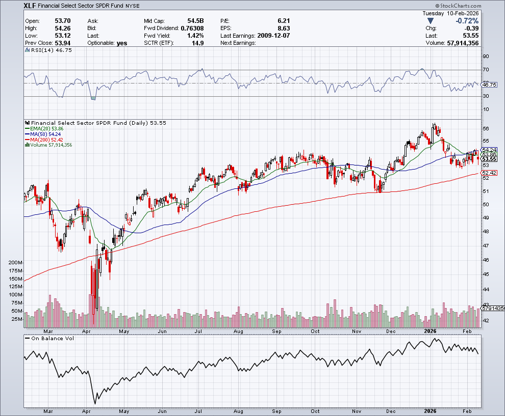
Task: Click the header Volume value 57,914,356
Action: point(463,43)
